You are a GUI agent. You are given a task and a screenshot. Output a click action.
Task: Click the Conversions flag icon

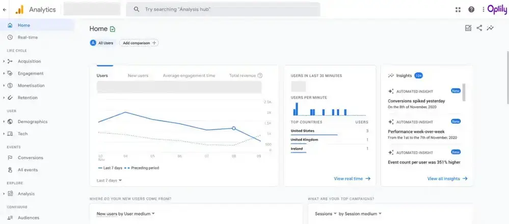coord(10,157)
